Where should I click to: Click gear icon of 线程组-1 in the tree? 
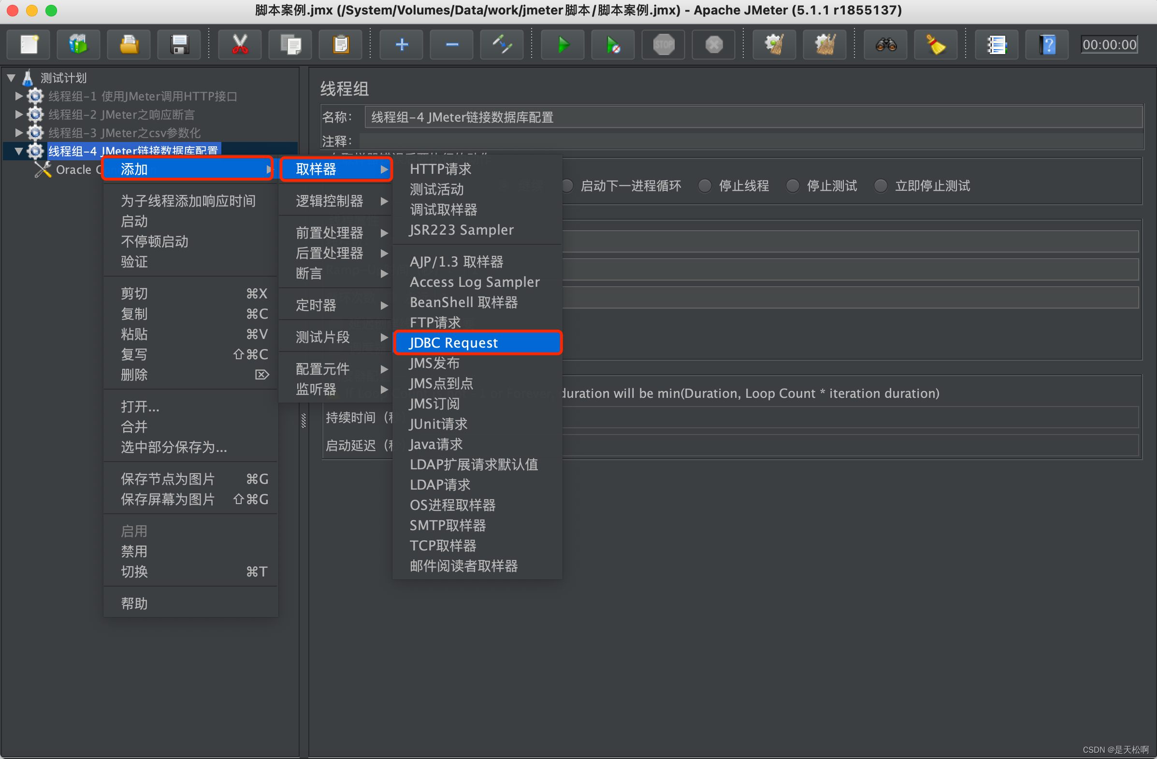coord(35,96)
